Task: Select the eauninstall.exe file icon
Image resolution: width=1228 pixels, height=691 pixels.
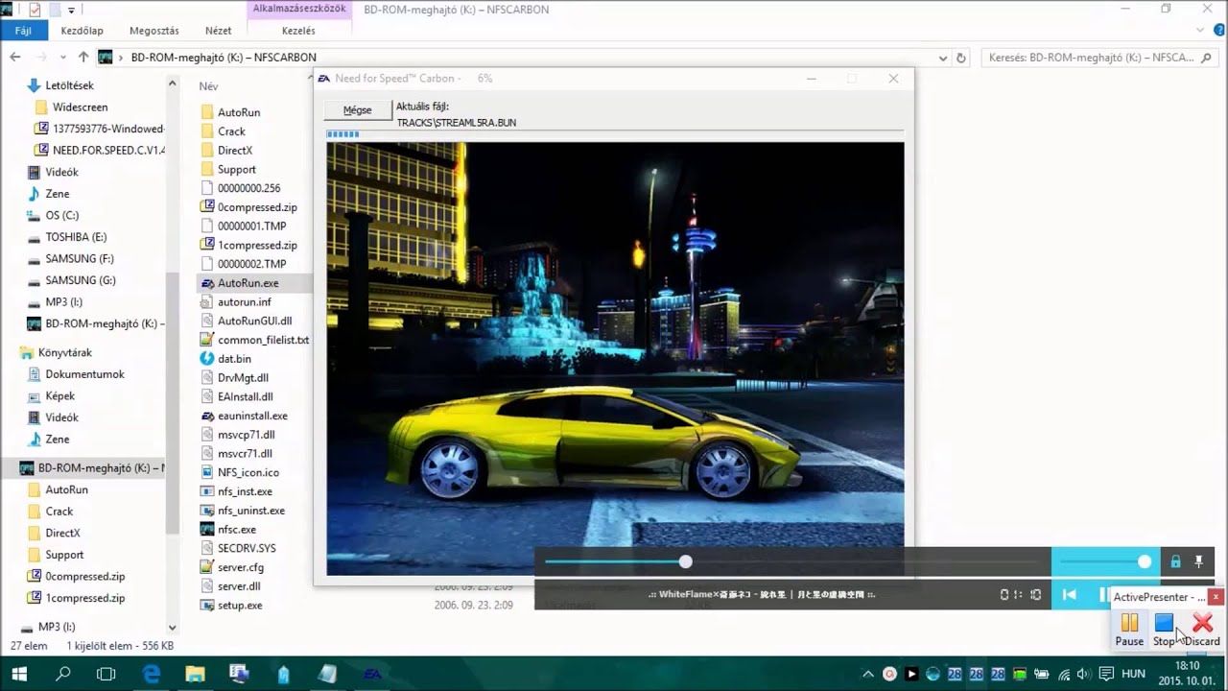Action: tap(206, 416)
